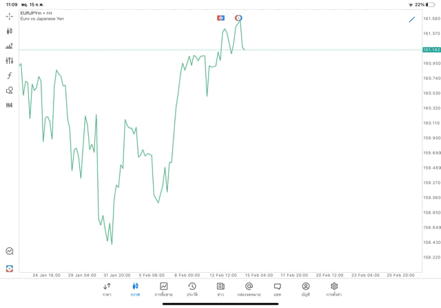Activate the crosshair cursor tool

(x=10, y=16)
